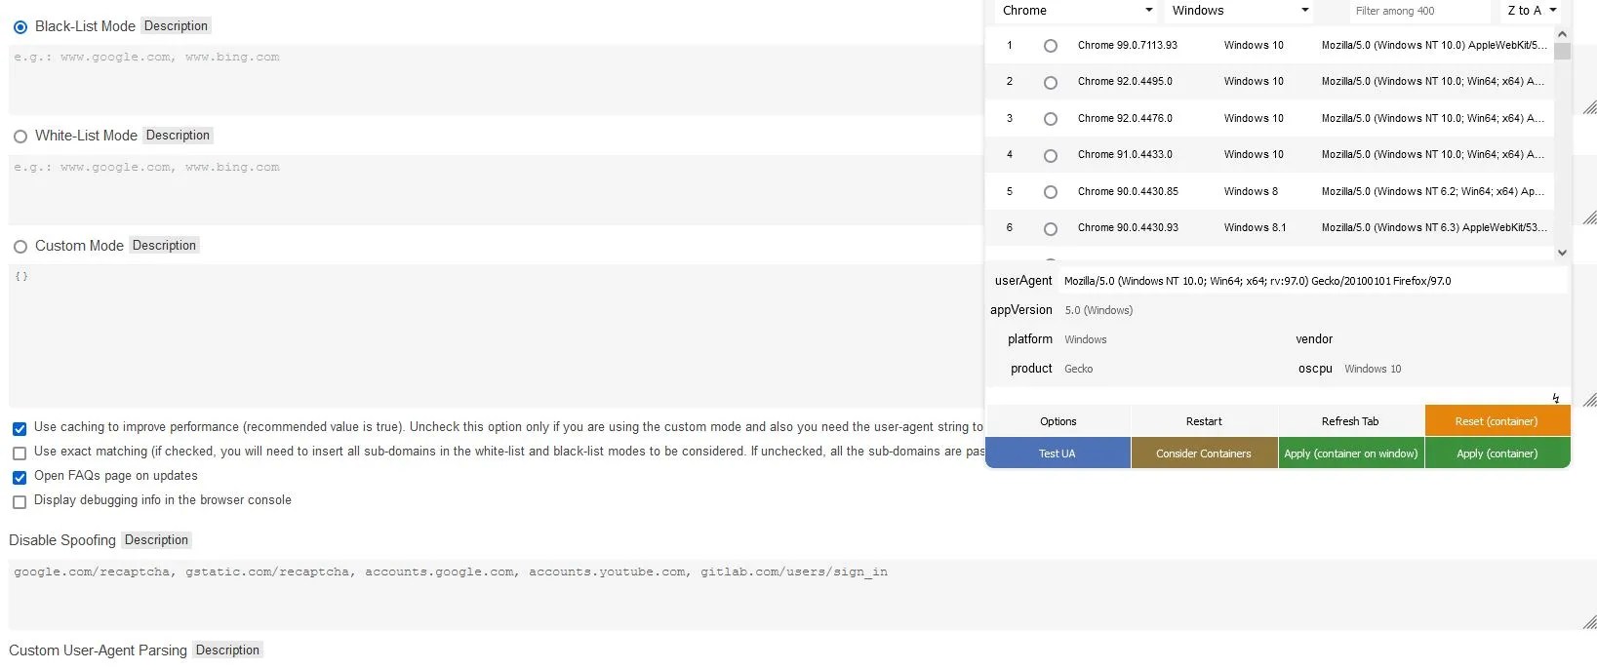Viewport: 1597px width, 670px height.
Task: Click the green Apply (container) button
Action: click(1497, 453)
